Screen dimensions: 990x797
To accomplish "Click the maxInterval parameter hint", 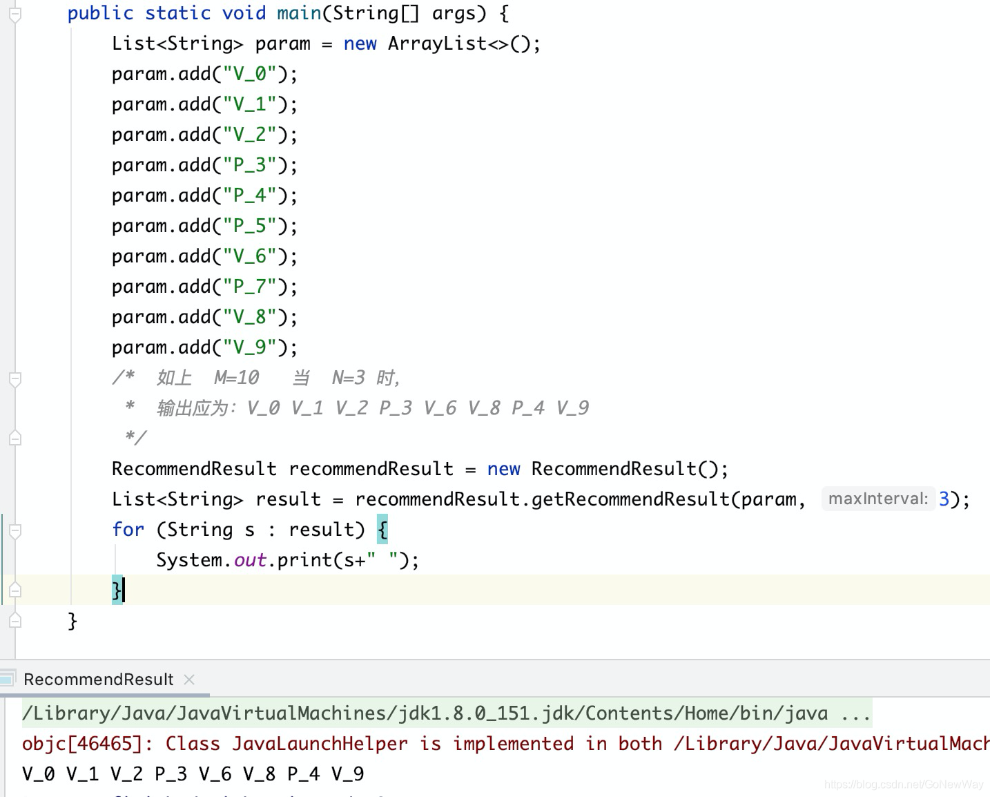I will (x=877, y=499).
